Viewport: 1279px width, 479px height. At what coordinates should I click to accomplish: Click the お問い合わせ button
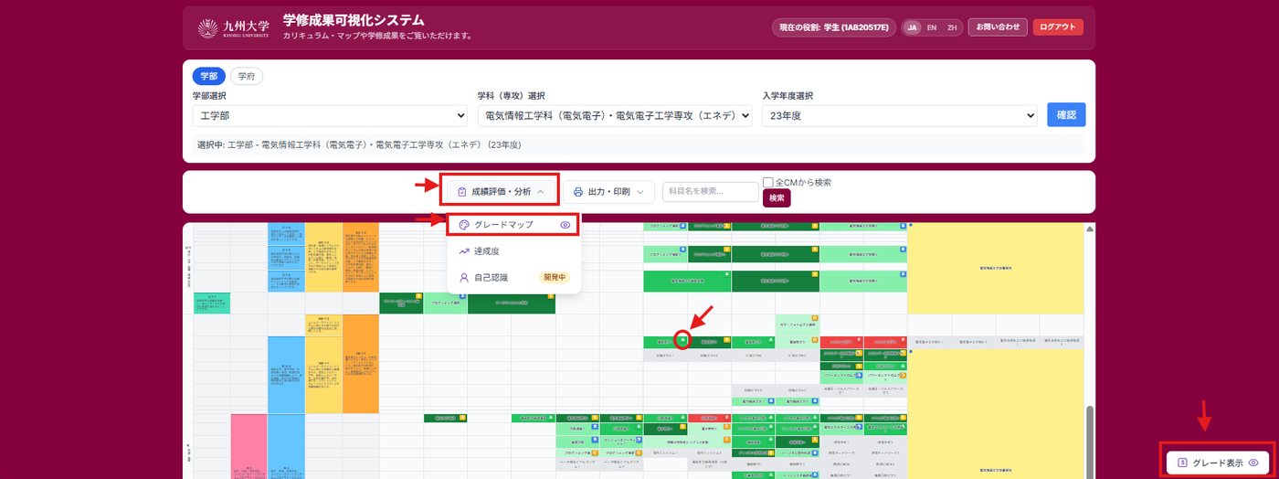[998, 27]
